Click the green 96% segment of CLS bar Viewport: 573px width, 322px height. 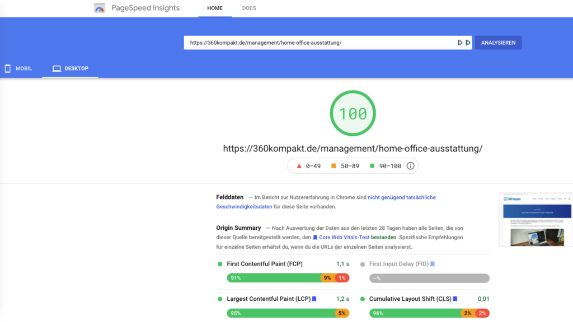[415, 313]
